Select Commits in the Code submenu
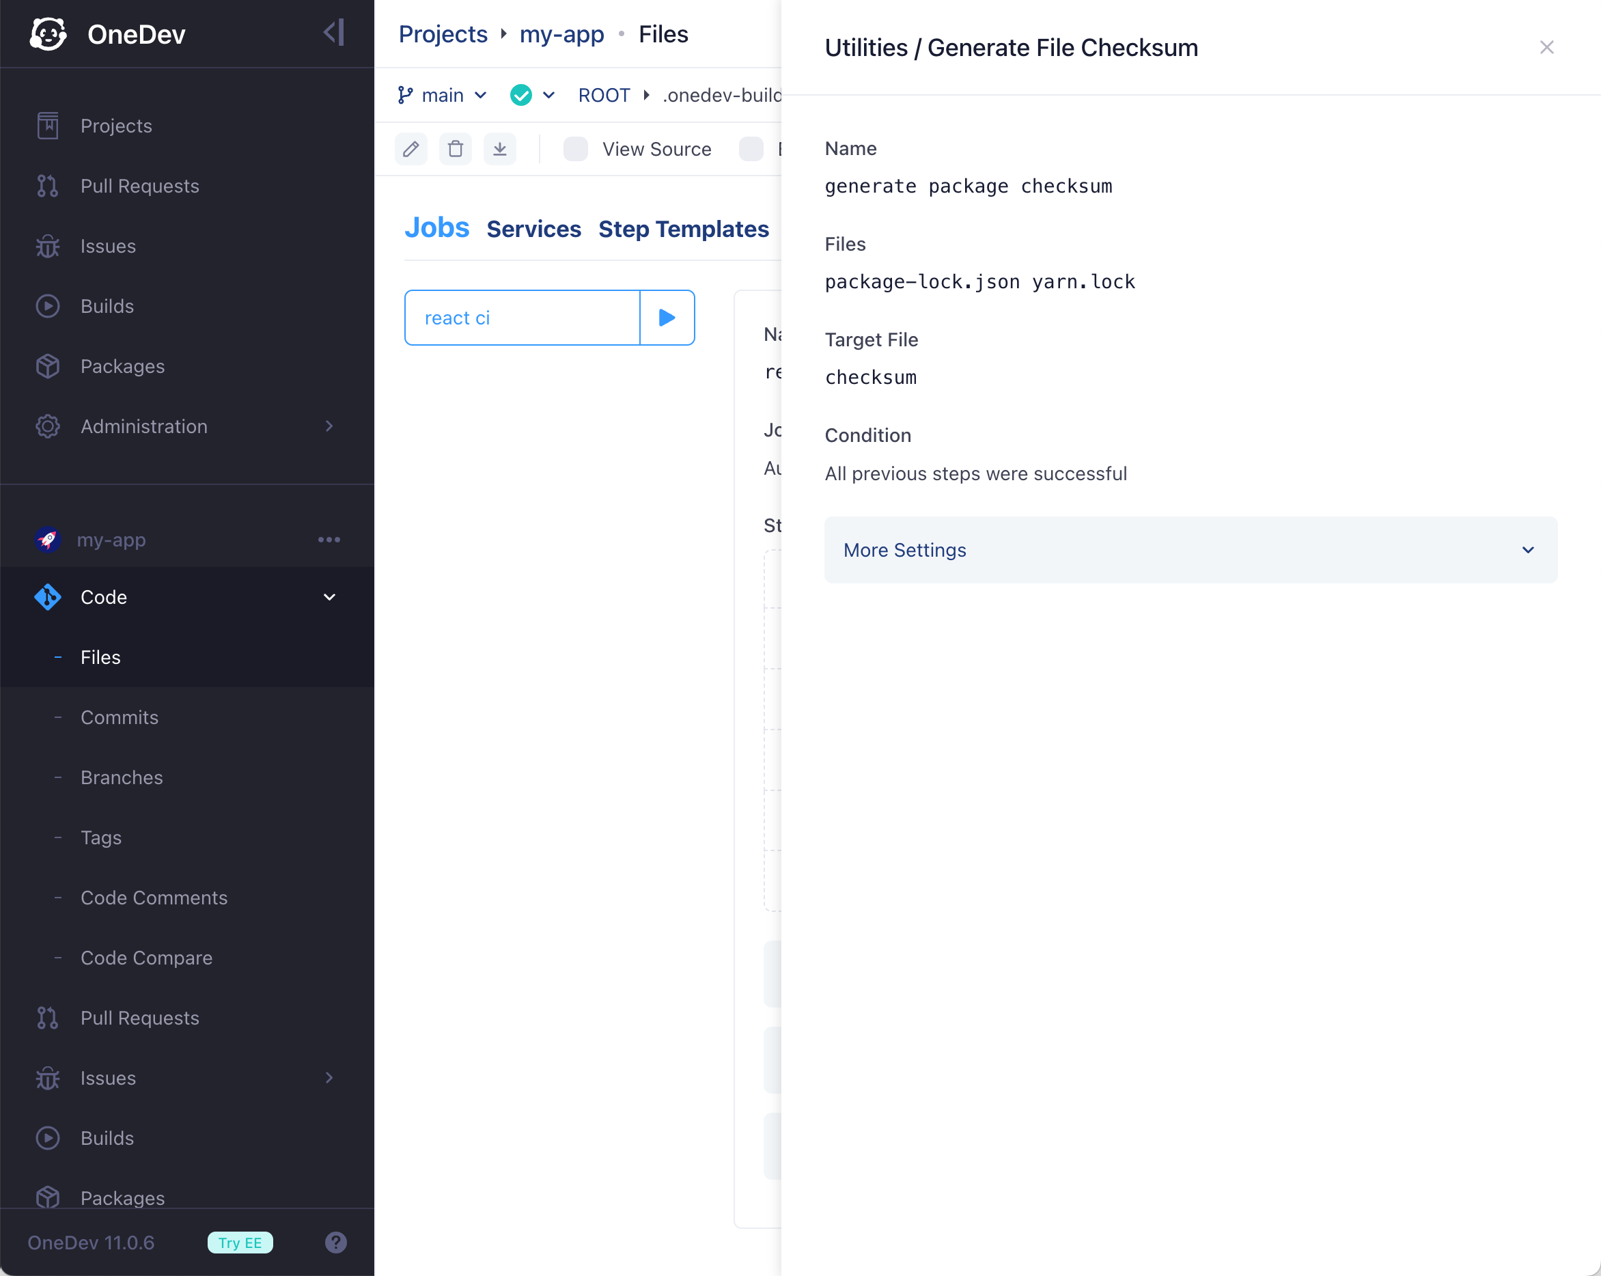The width and height of the screenshot is (1601, 1276). [x=120, y=717]
